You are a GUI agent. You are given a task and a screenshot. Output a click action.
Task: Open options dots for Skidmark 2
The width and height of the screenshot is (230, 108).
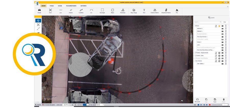point(226,29)
